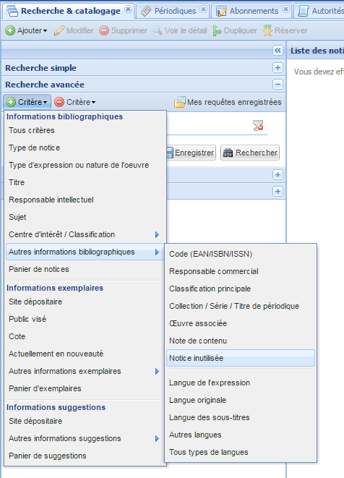Image resolution: width=344 pixels, height=478 pixels.
Task: Click the Modifier pencil icon
Action: [59, 30]
